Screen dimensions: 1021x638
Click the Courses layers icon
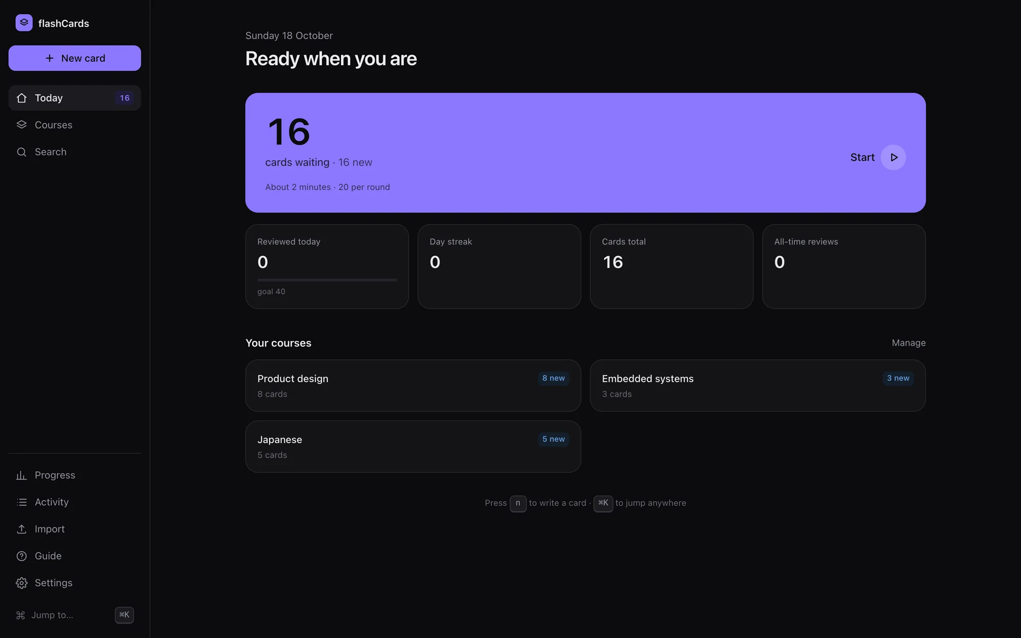tap(21, 125)
